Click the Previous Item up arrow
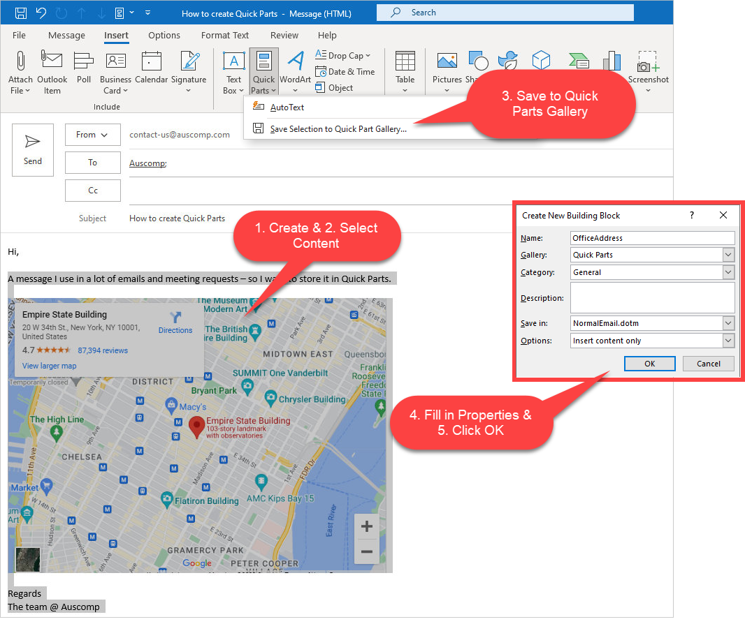Screen dimensions: 745x624 (82, 13)
